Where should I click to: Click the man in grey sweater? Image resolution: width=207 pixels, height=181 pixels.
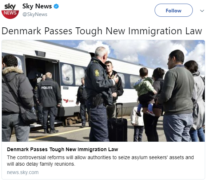(177, 96)
